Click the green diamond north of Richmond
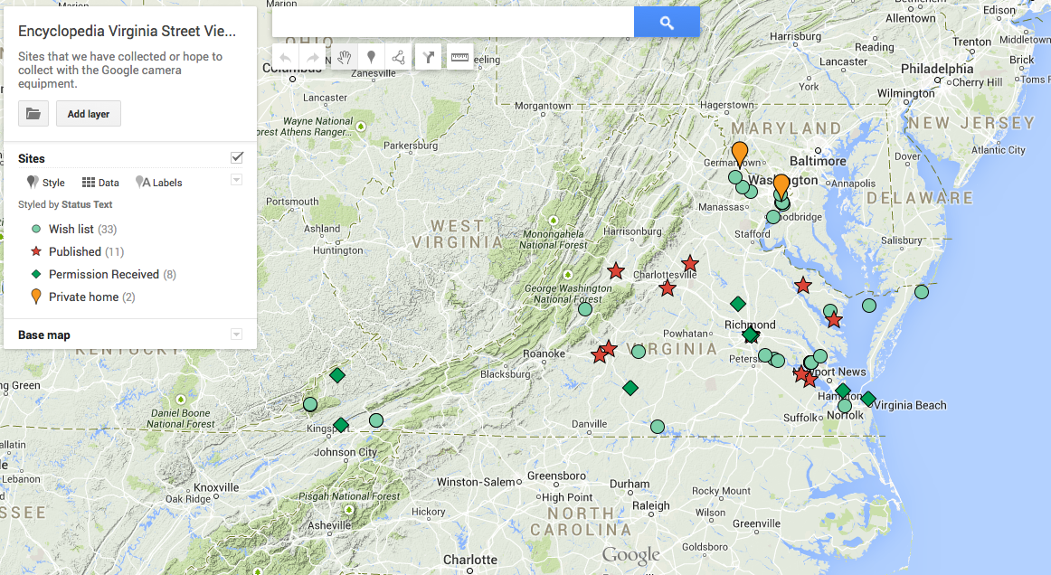 click(x=738, y=305)
